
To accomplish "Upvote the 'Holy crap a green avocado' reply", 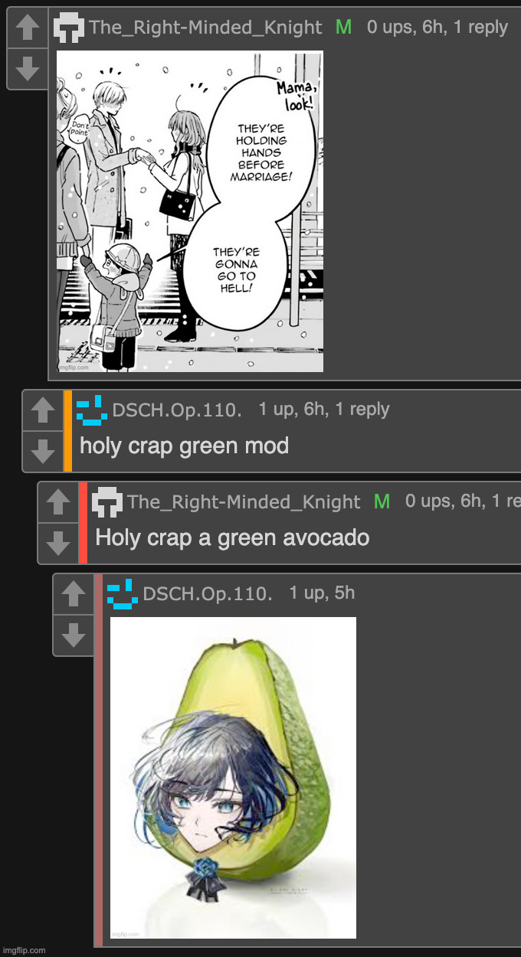I will (x=58, y=503).
